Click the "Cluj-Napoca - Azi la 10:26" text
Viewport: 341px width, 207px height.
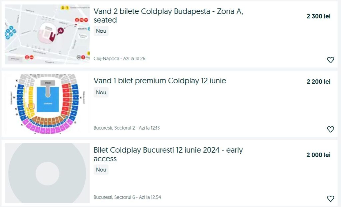point(119,59)
